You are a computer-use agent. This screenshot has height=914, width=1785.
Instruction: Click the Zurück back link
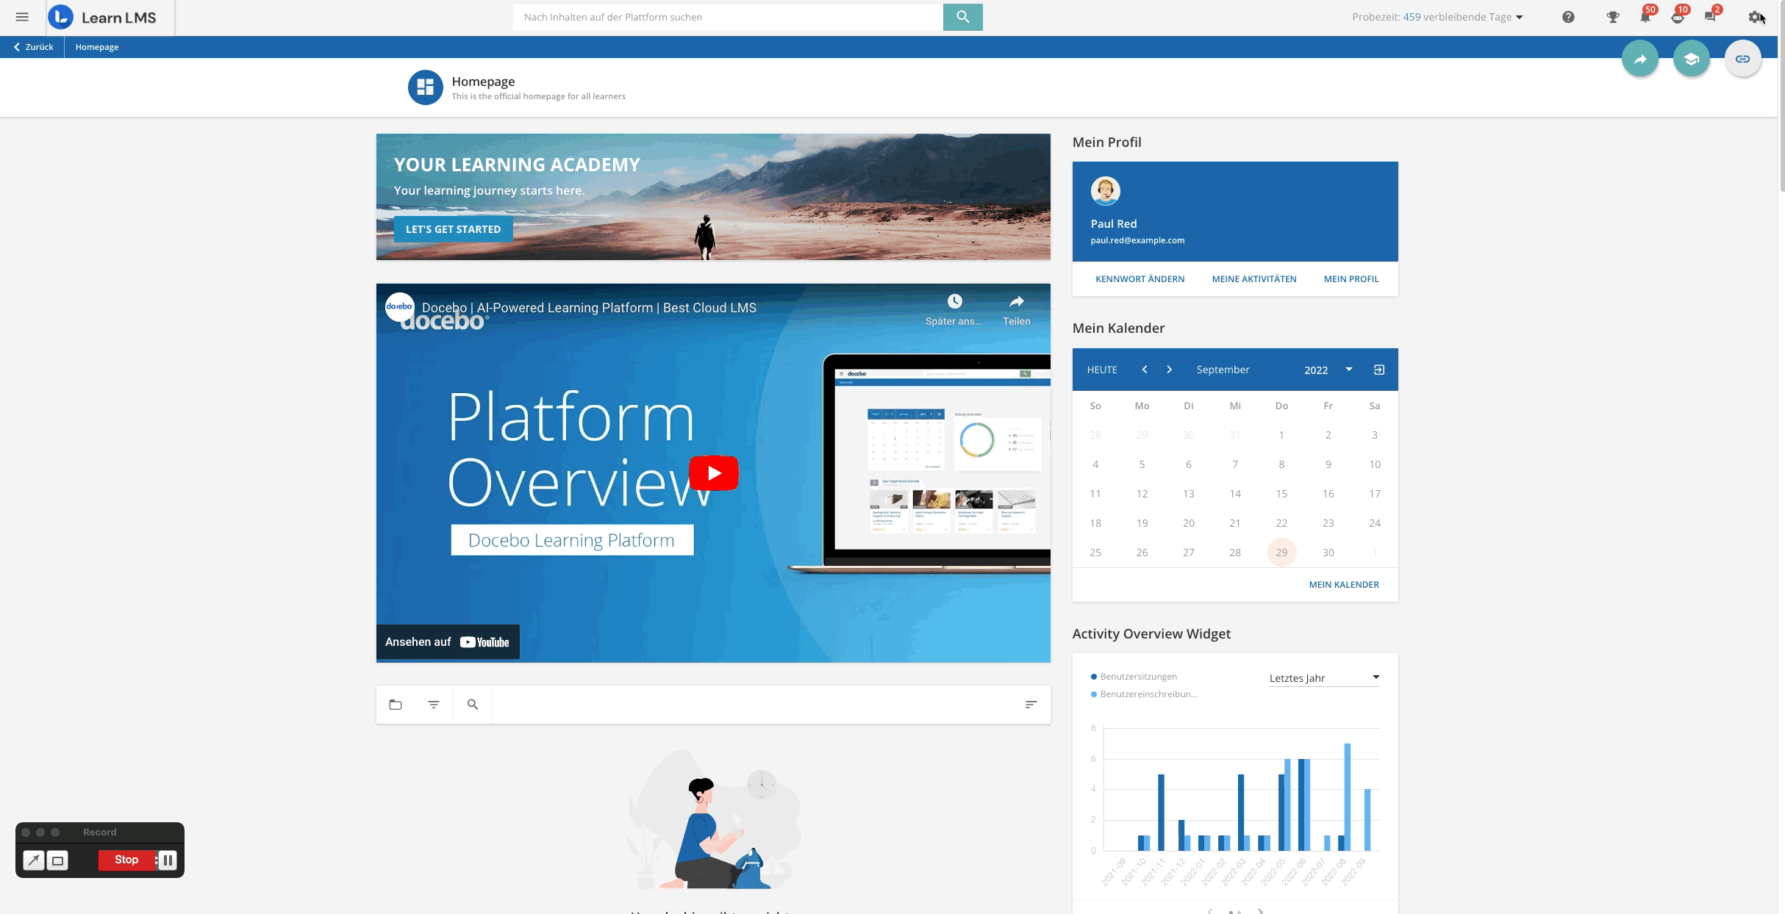33,47
